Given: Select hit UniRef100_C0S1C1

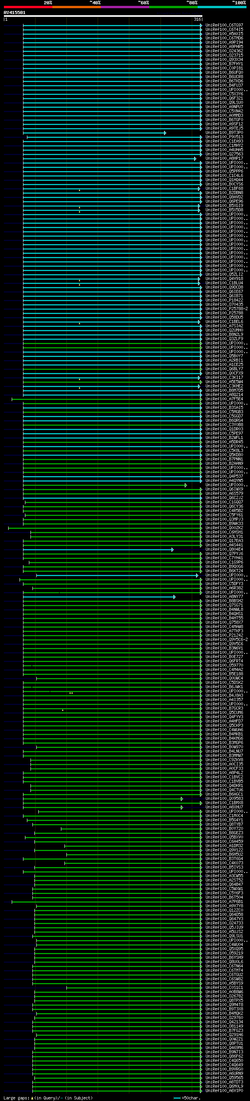Looking at the screenshot, I should (x=224, y=987).
